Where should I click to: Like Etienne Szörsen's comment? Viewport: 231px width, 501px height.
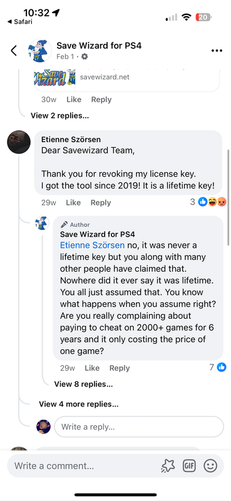[73, 202]
